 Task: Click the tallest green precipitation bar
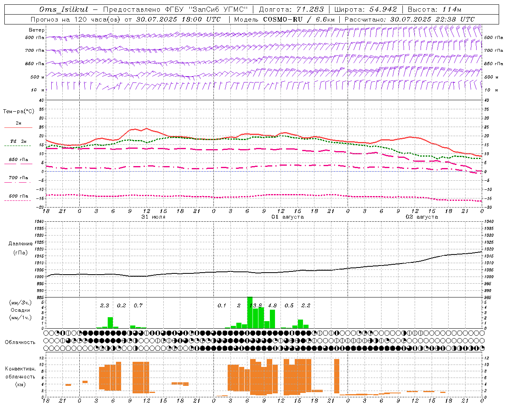[250, 312]
